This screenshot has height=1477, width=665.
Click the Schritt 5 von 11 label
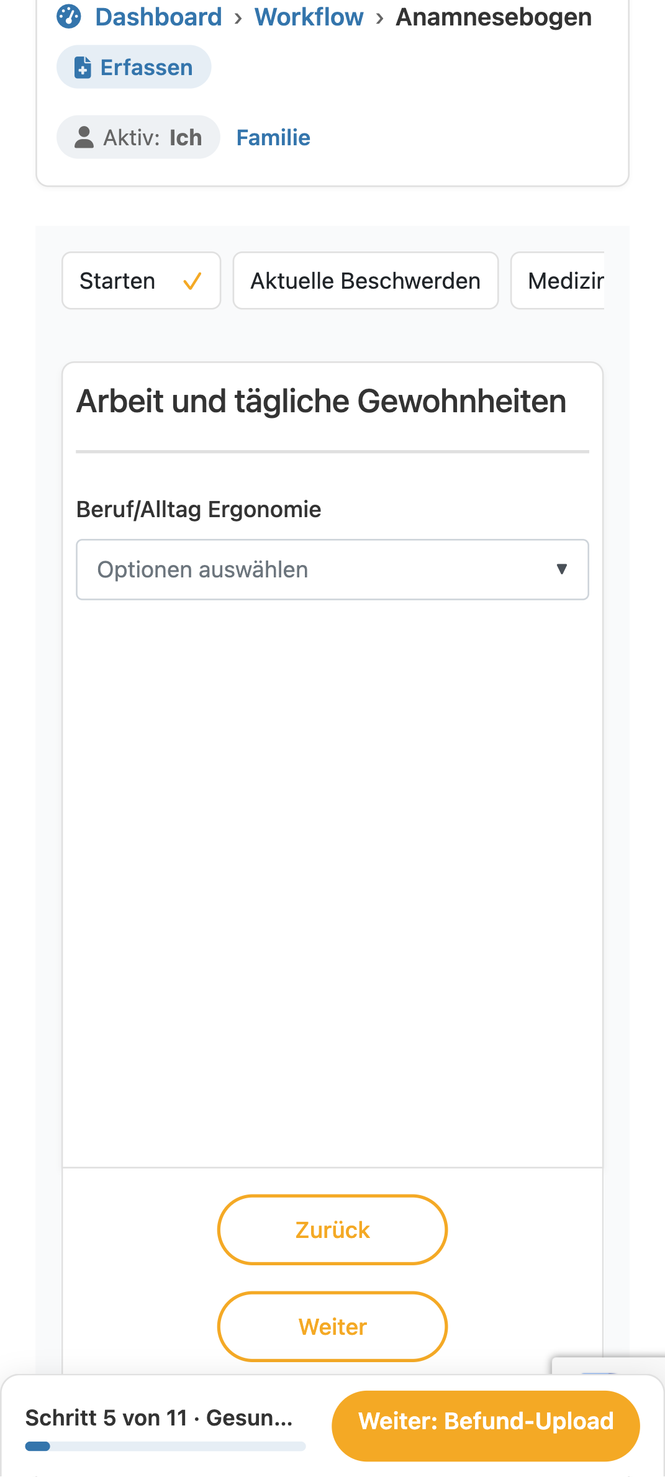coord(106,1418)
